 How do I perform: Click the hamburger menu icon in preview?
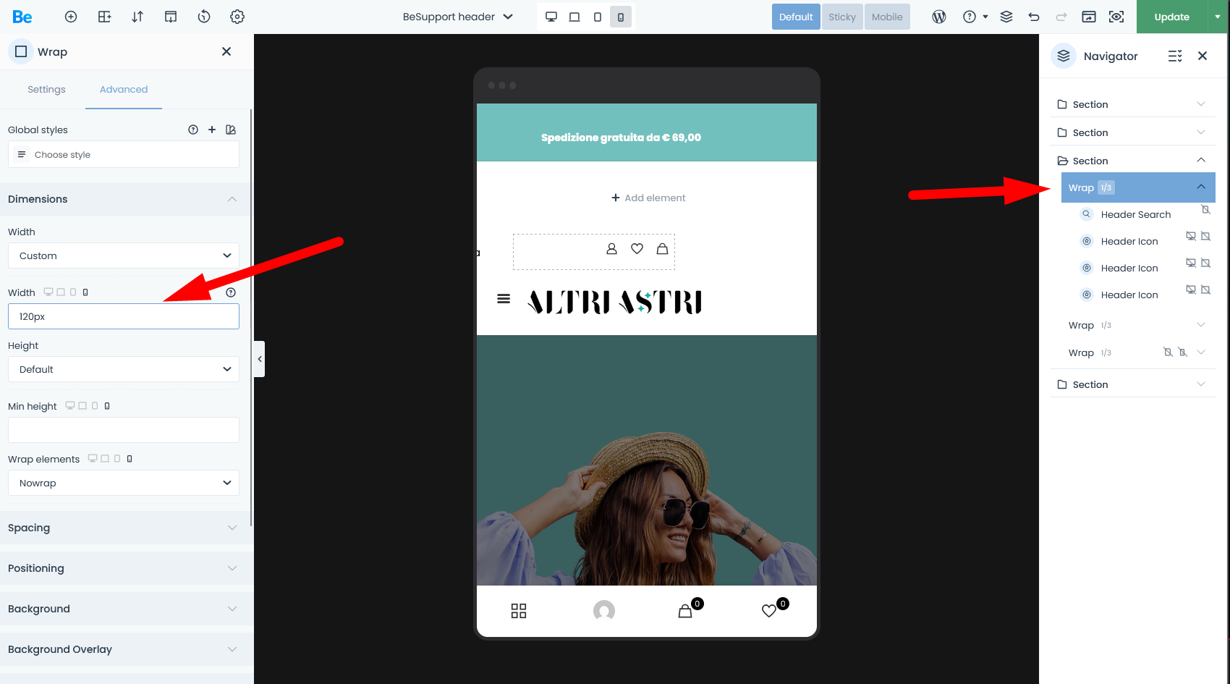coord(504,299)
